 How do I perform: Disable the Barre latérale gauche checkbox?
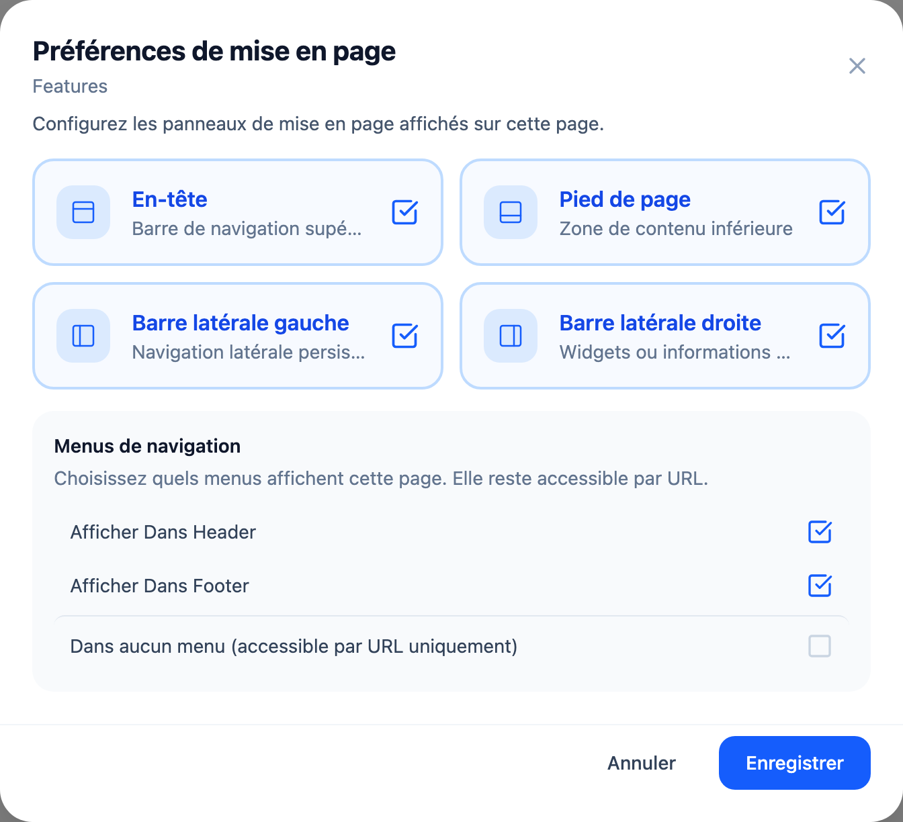[405, 336]
